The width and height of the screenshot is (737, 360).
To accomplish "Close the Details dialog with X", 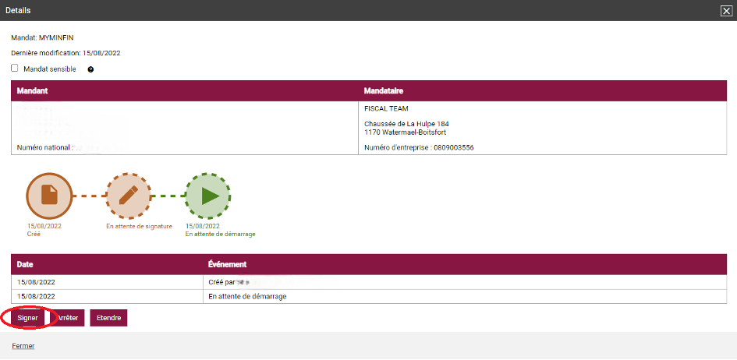I will (725, 10).
